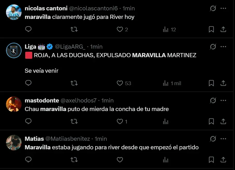The width and height of the screenshot is (235, 170).
Task: Like the tweet by mastodonte
Action: click(x=120, y=121)
